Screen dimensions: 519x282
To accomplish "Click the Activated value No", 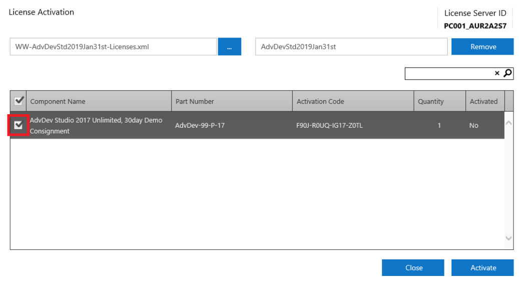I will [473, 125].
